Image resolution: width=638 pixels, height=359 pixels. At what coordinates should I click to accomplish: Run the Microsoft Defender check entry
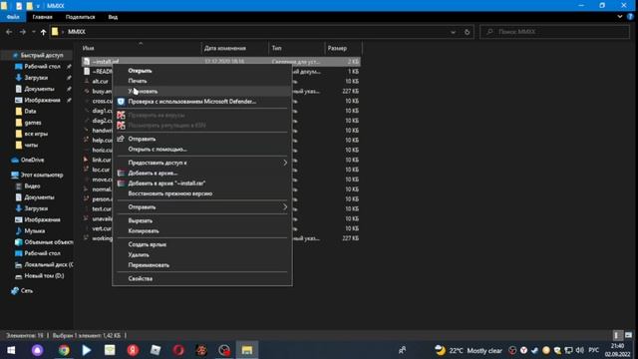click(x=192, y=102)
